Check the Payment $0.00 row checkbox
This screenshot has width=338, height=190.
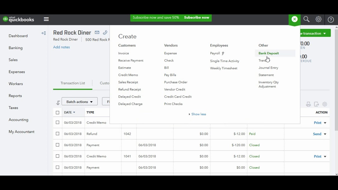(58, 167)
